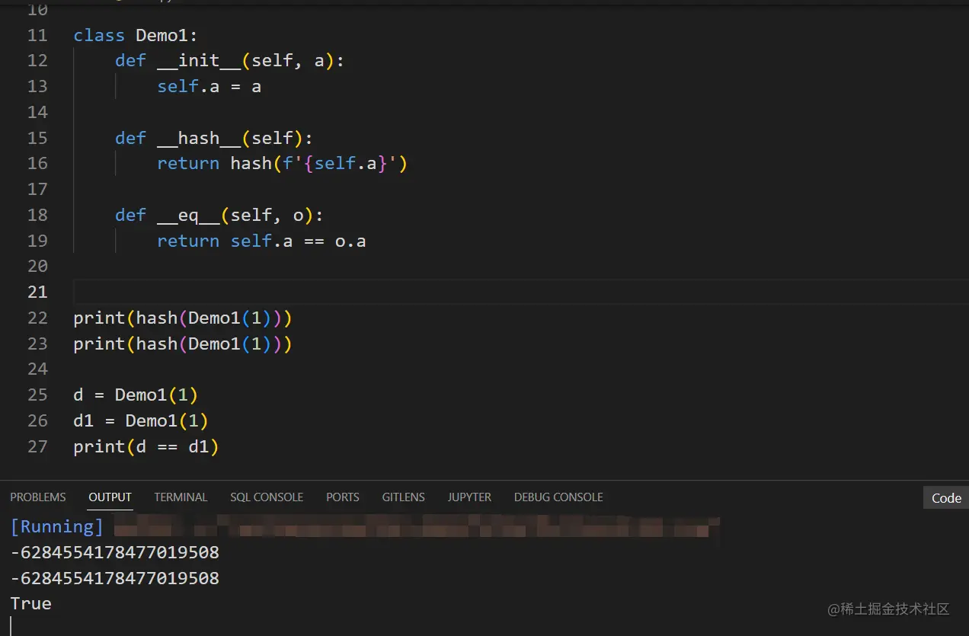Viewport: 969px width, 636px height.
Task: Click line number 15 in gutter
Action: [37, 138]
